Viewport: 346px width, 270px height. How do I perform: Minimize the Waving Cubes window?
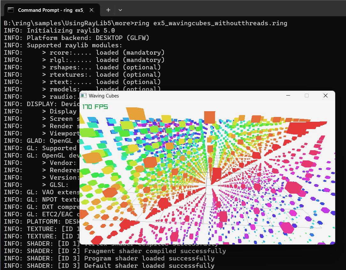[x=288, y=96]
